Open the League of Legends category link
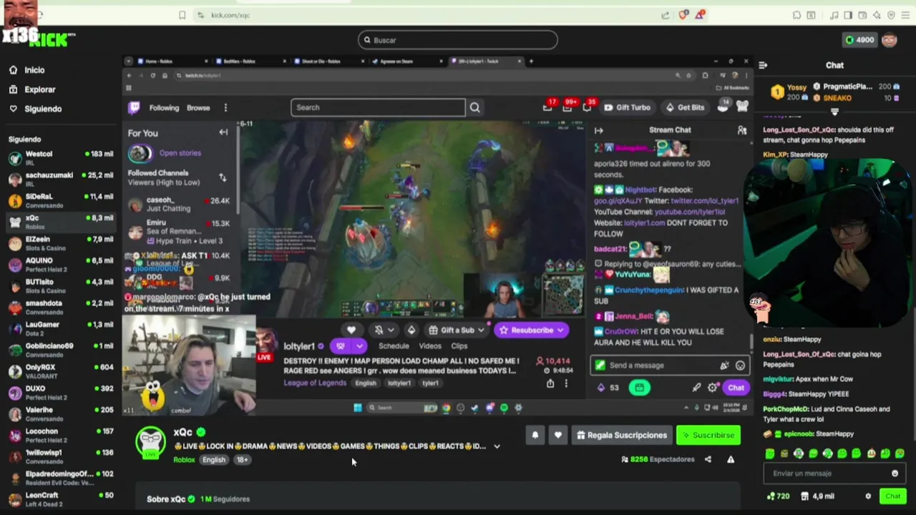Image resolution: width=916 pixels, height=515 pixels. click(315, 383)
